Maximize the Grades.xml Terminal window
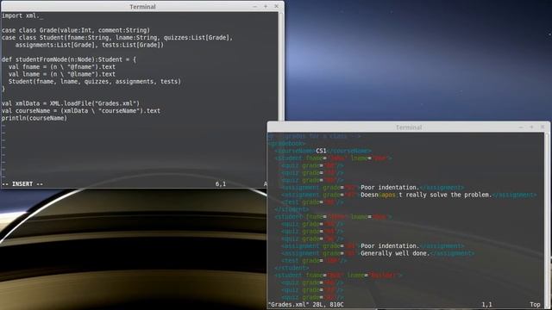This screenshot has width=552, height=310. coord(531,127)
